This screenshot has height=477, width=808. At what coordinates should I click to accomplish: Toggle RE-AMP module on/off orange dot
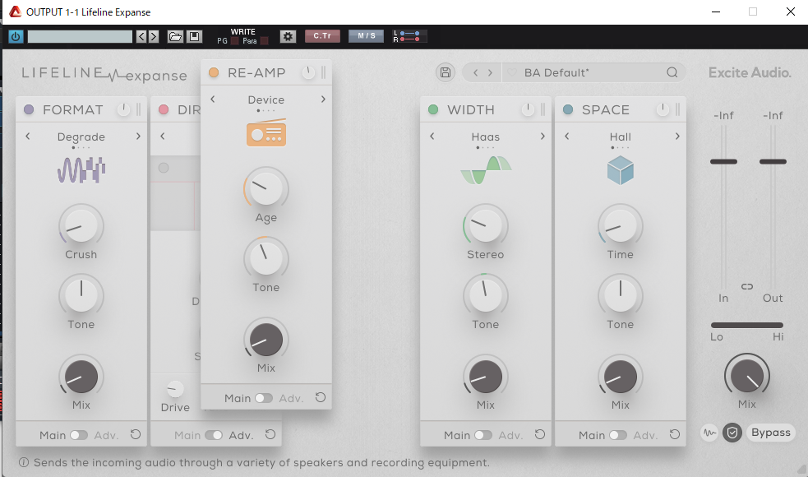pyautogui.click(x=214, y=72)
